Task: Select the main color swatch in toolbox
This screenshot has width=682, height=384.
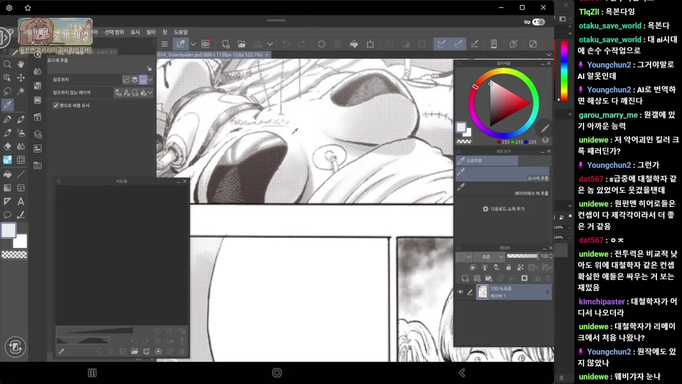Action: pyautogui.click(x=8, y=230)
